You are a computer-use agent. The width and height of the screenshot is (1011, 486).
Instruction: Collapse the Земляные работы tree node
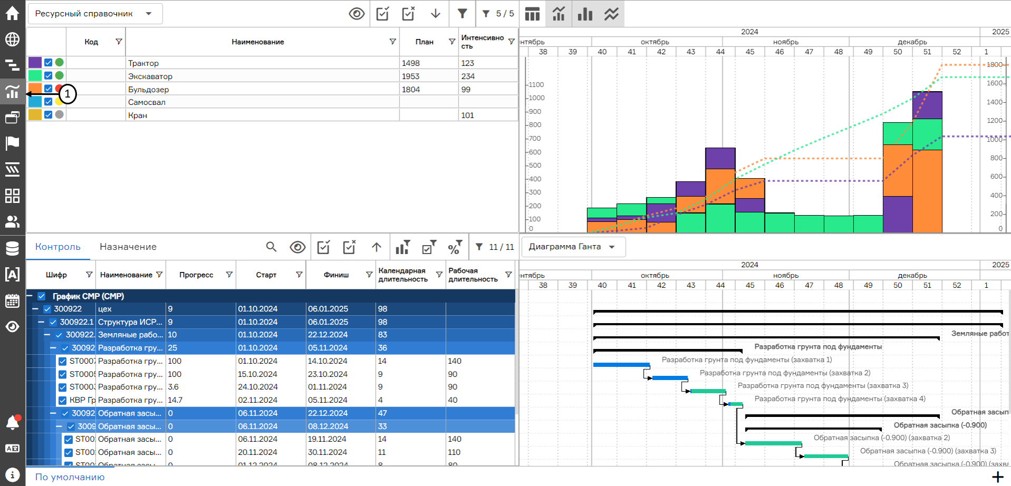pos(47,335)
